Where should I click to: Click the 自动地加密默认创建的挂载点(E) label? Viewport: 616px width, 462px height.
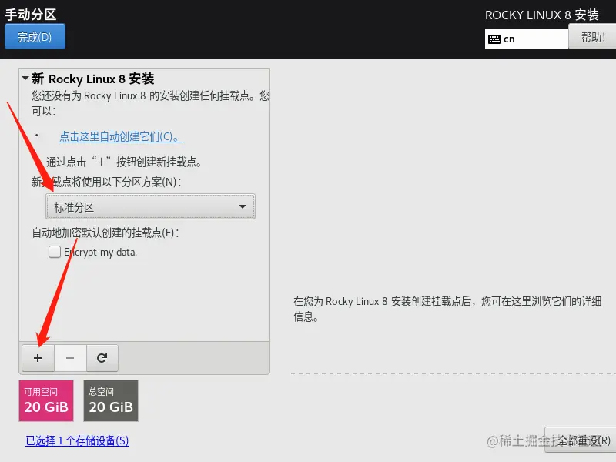105,233
